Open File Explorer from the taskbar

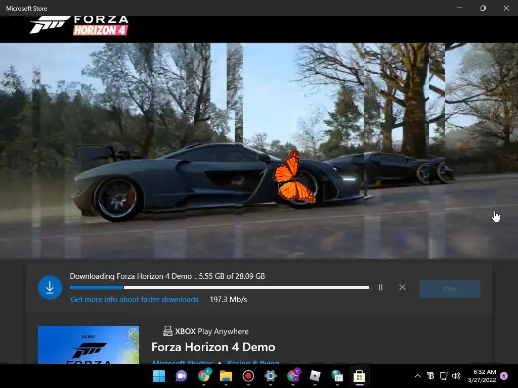pos(226,376)
